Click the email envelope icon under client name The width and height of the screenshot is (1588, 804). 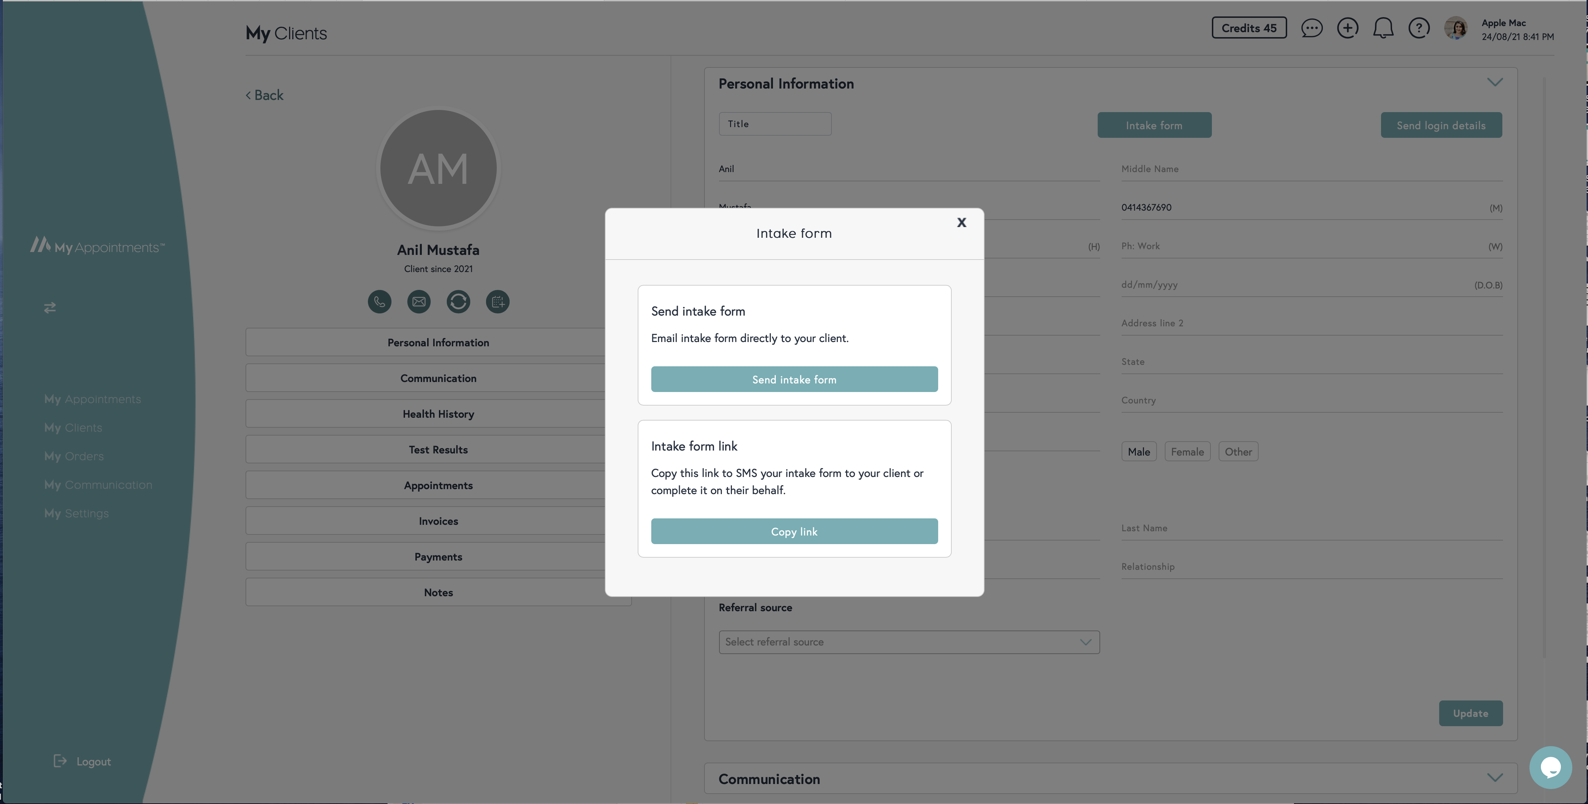419,301
